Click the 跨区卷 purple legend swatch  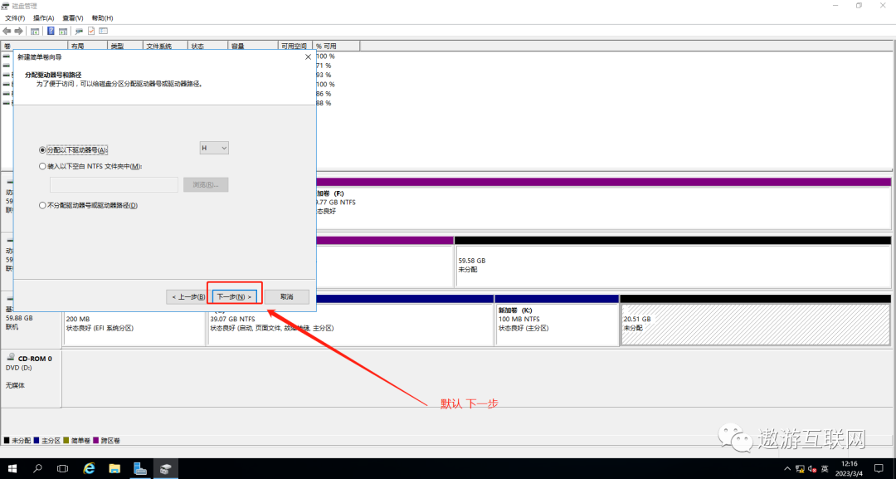click(96, 441)
